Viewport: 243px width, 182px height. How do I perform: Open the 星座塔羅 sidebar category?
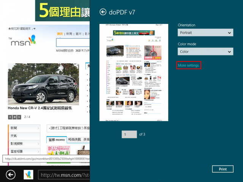24,151
